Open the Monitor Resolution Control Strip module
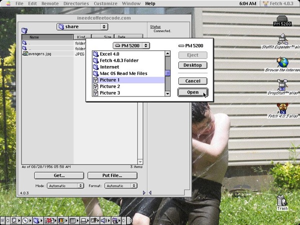The image size is (300, 225). (x=73, y=220)
